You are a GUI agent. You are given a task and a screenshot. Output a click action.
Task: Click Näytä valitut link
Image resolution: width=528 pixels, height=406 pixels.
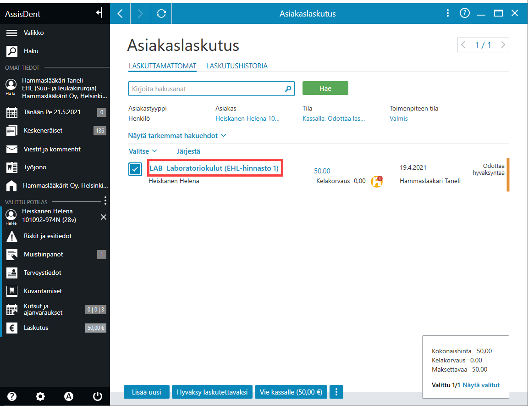click(481, 385)
